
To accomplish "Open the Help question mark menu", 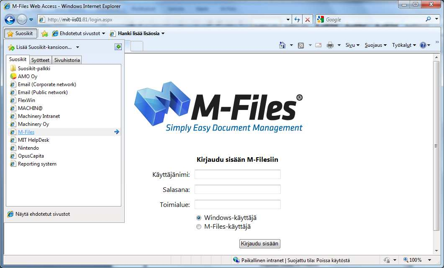I will 425,45.
